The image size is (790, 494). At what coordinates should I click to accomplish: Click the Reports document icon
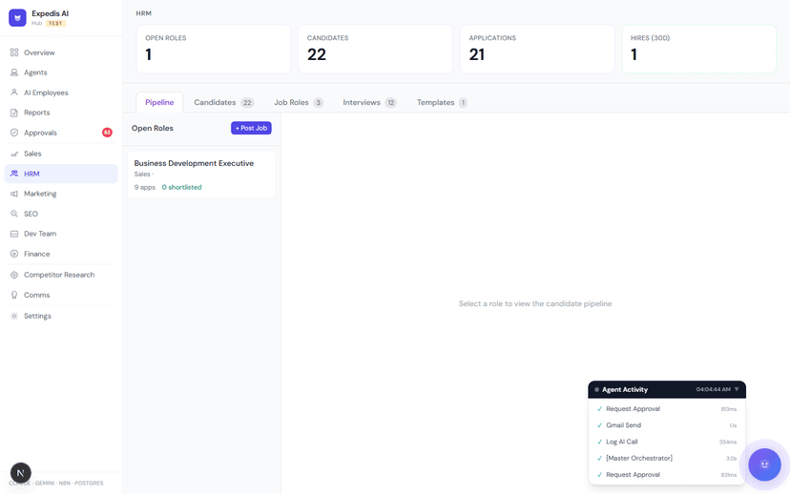tap(14, 113)
